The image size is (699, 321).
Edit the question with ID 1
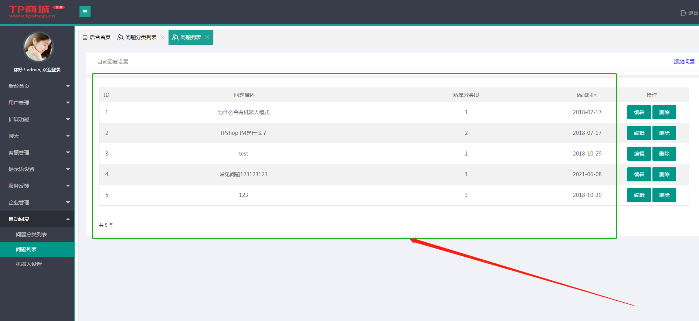click(639, 112)
